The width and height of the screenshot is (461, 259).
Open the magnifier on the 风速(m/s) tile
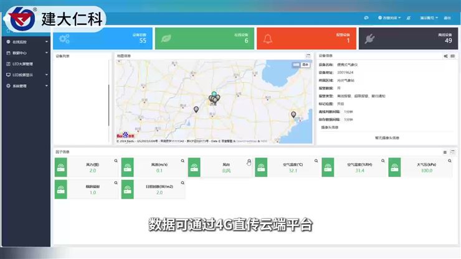[183, 161]
